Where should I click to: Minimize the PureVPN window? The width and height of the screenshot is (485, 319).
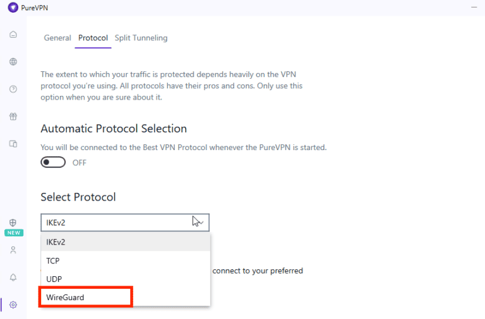click(x=474, y=8)
